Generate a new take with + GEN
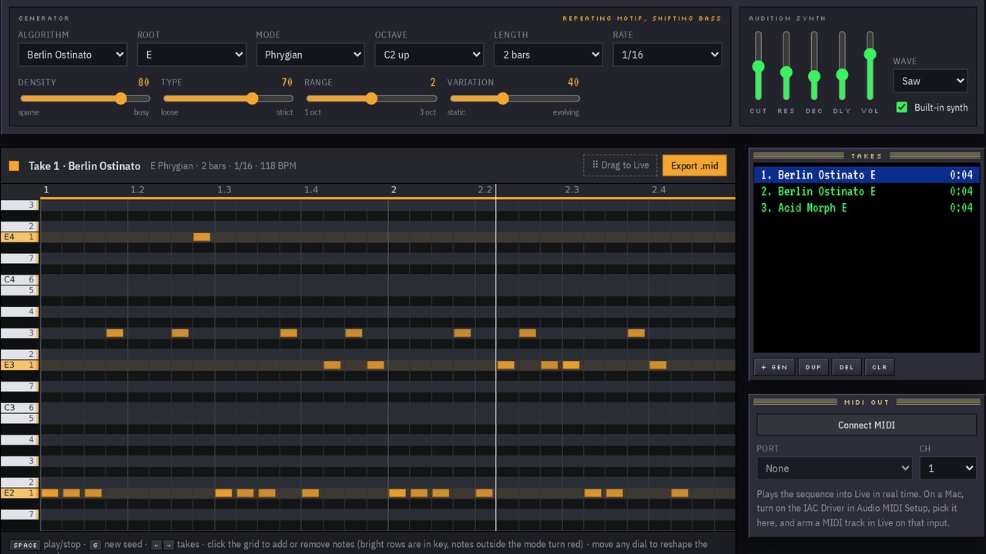Viewport: 986px width, 554px height. tap(774, 367)
